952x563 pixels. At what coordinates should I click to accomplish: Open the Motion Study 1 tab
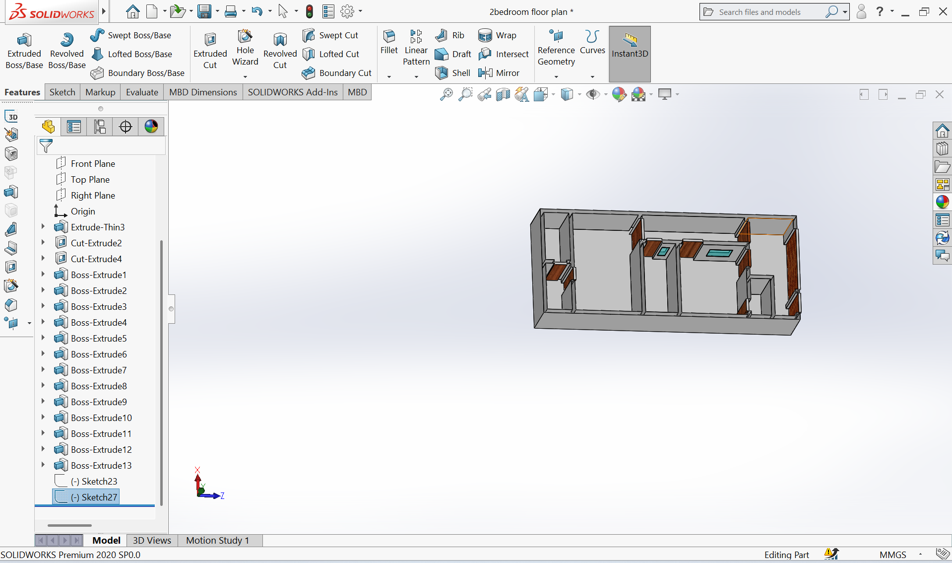tap(217, 540)
